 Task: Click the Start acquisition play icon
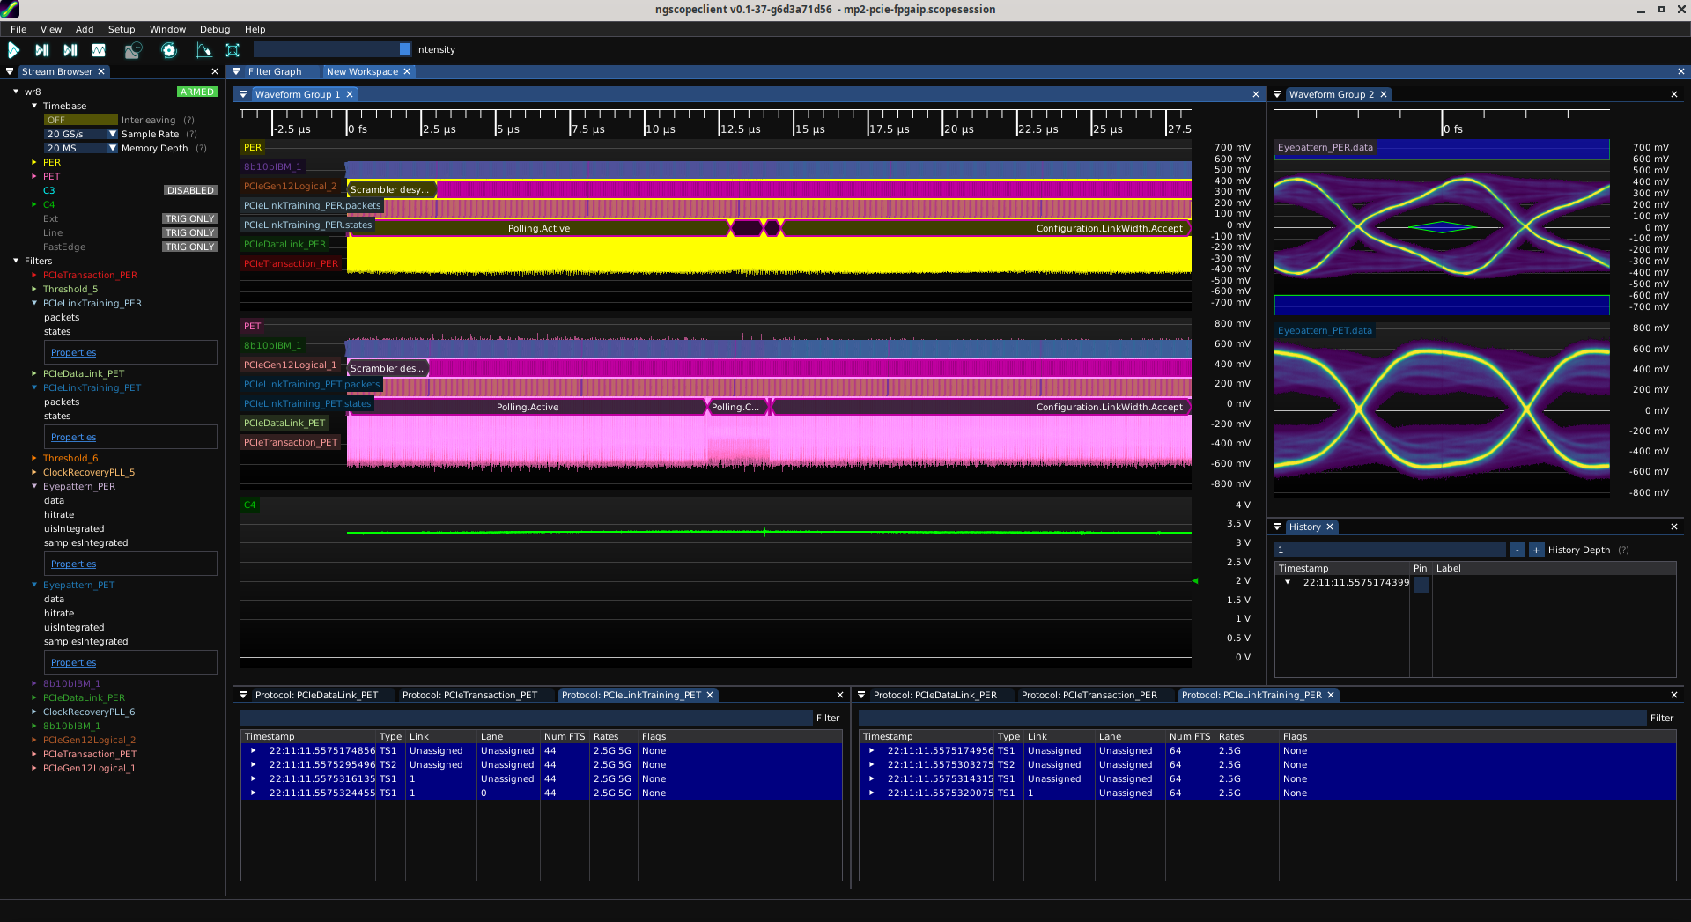point(14,50)
